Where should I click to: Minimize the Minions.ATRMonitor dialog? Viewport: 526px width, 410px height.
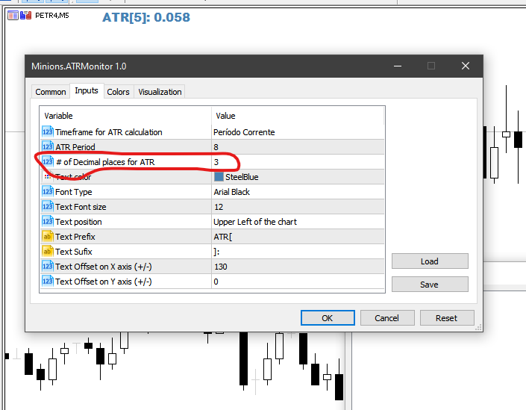[x=398, y=66]
